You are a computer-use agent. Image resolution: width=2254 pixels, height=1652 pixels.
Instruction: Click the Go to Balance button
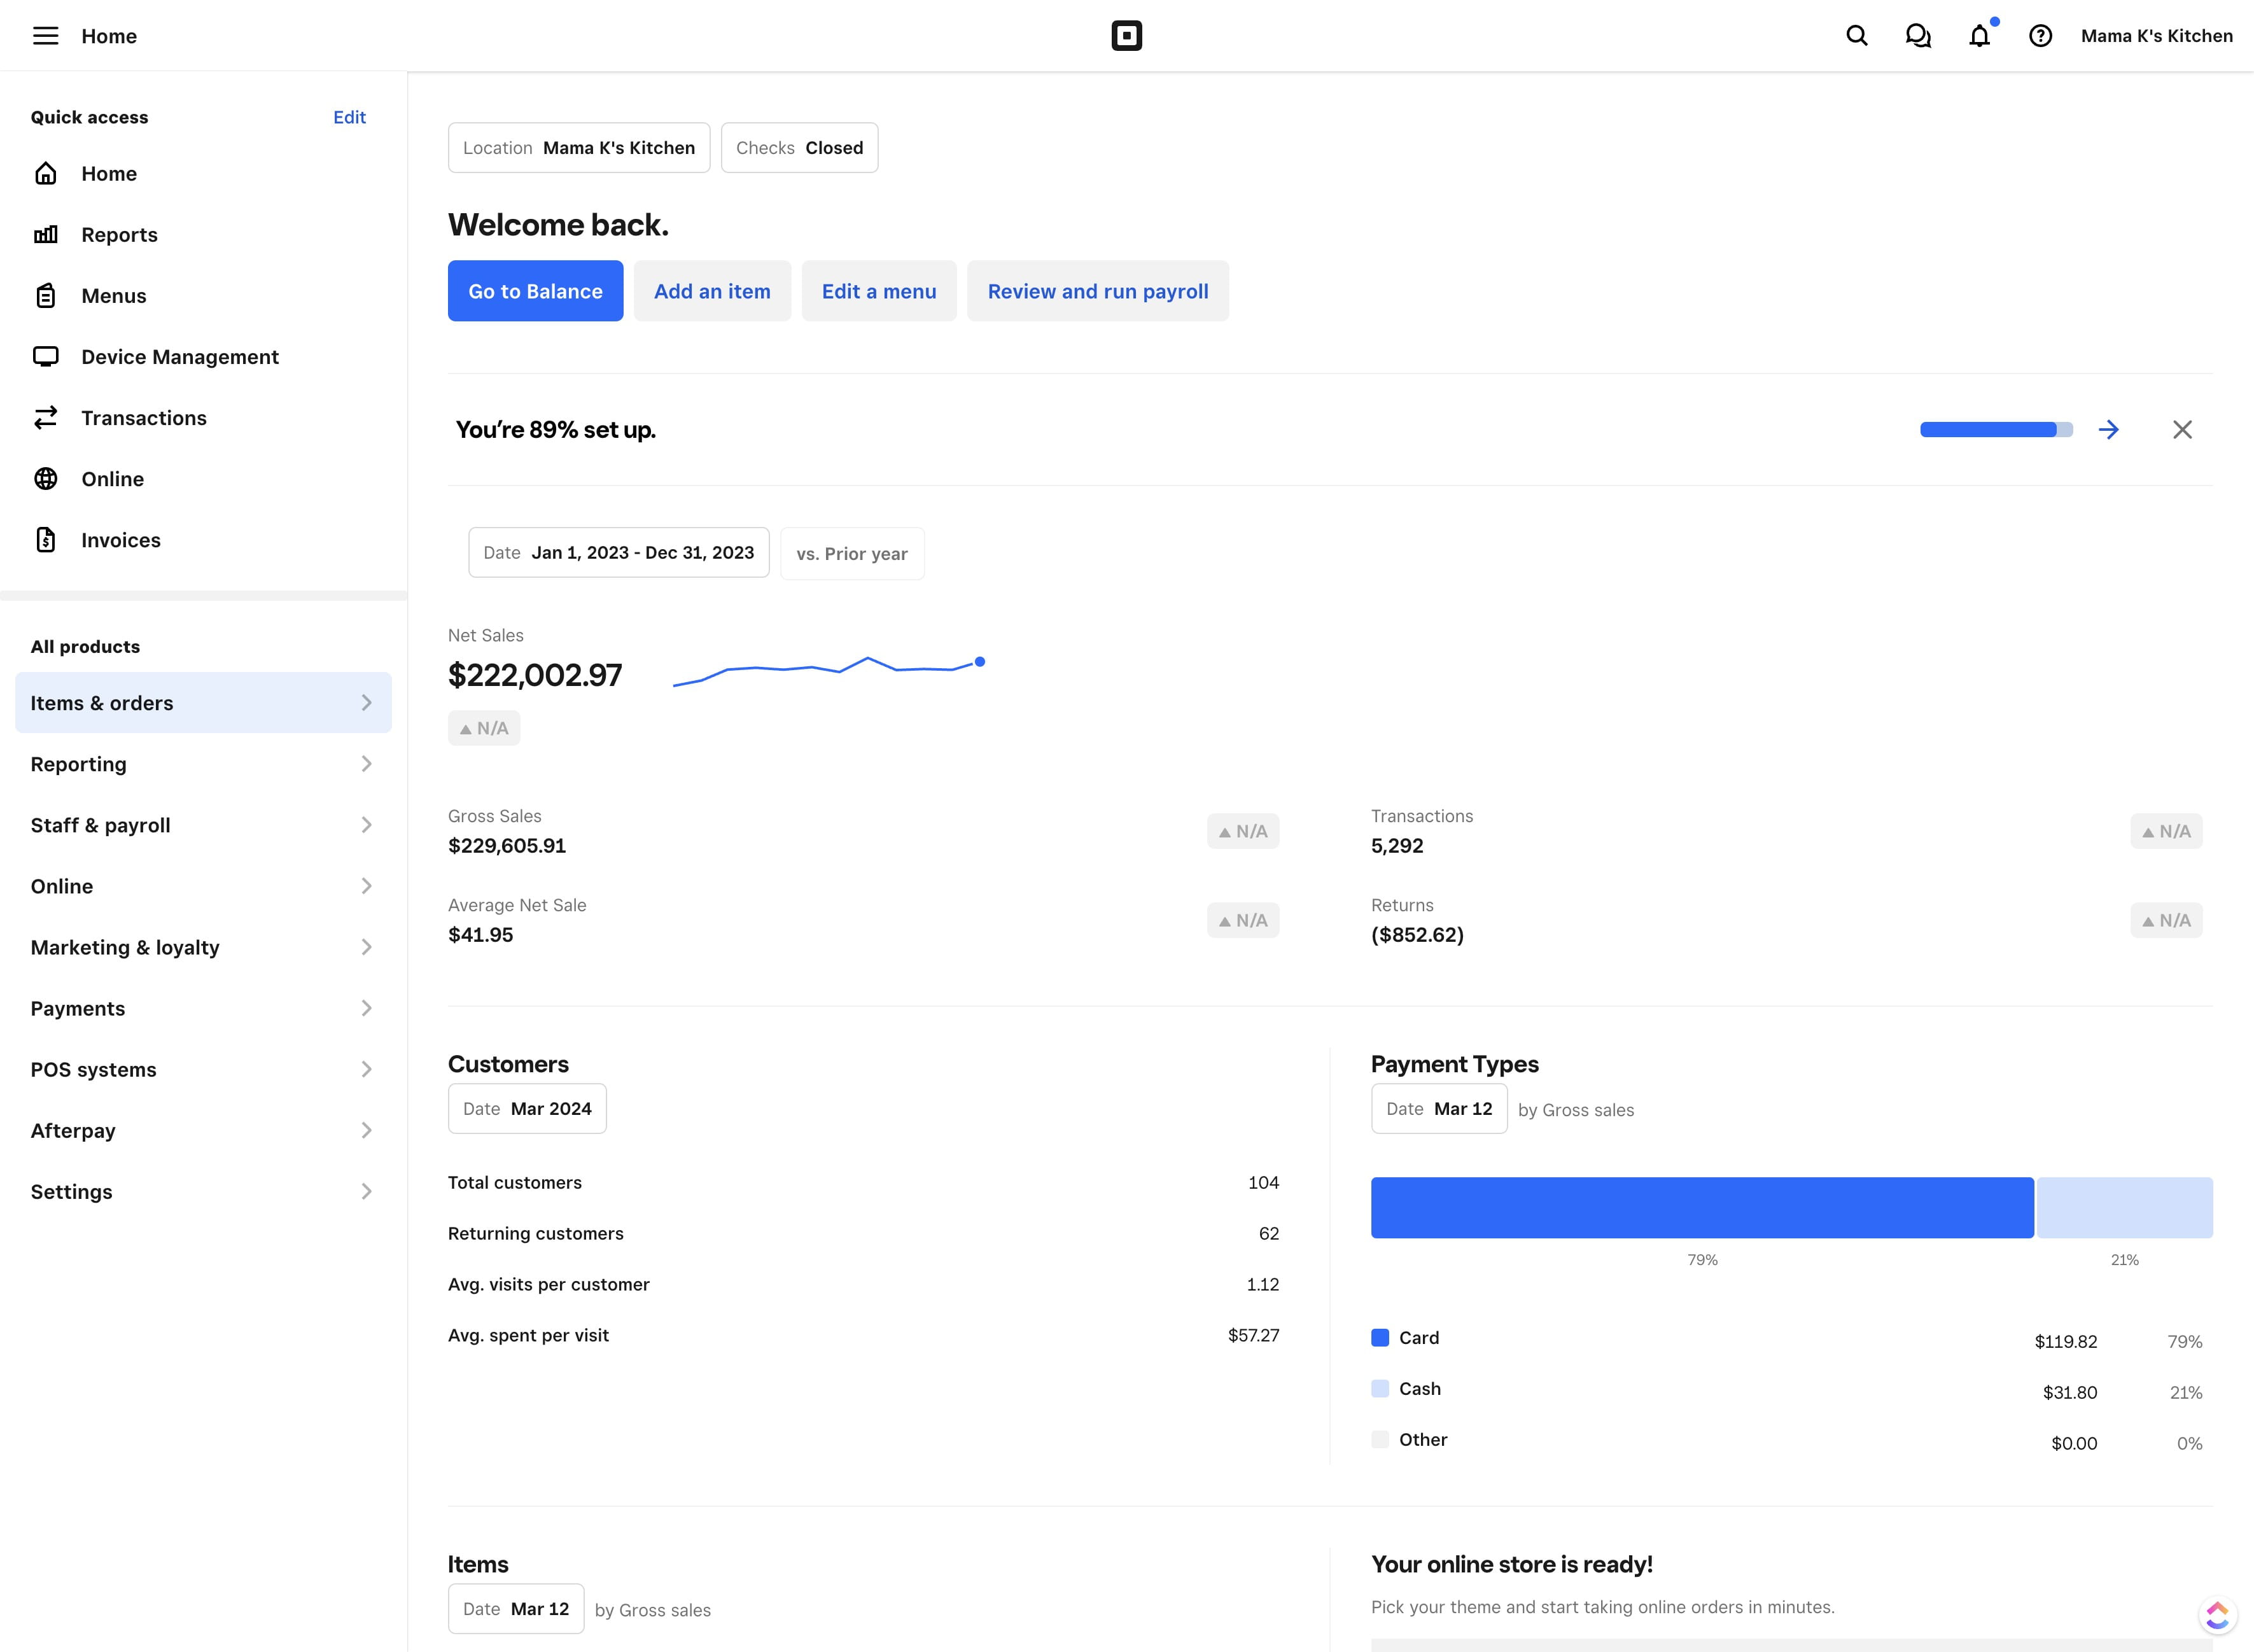click(535, 291)
